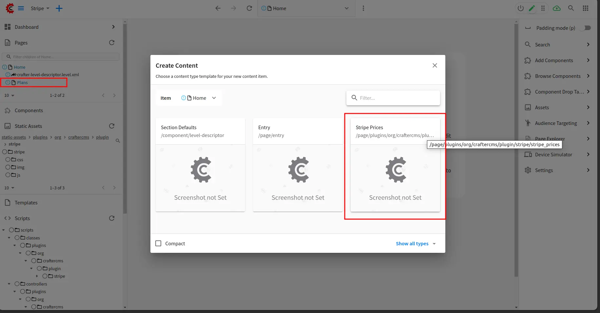Click the blue plus create button

[59, 9]
